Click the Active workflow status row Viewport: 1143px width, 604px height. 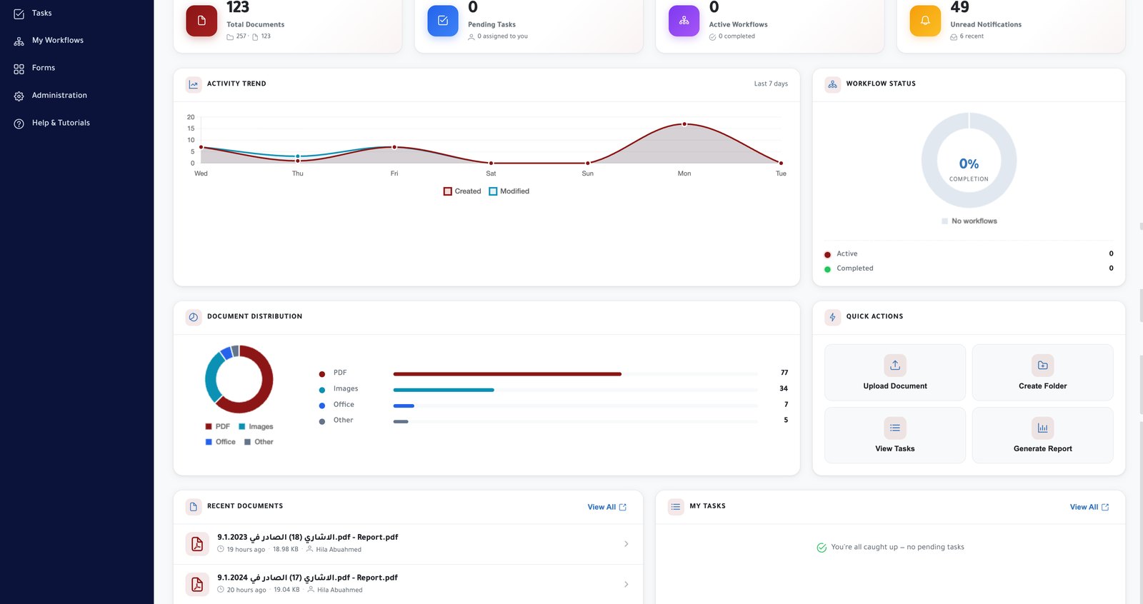pyautogui.click(x=969, y=254)
